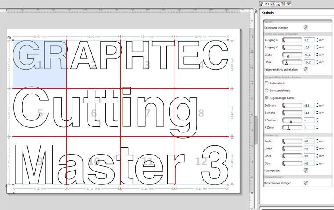Image resolution: width=334 pixels, height=210 pixels.
Task: Select the 'Automatisch' radio option
Action: (x=266, y=83)
